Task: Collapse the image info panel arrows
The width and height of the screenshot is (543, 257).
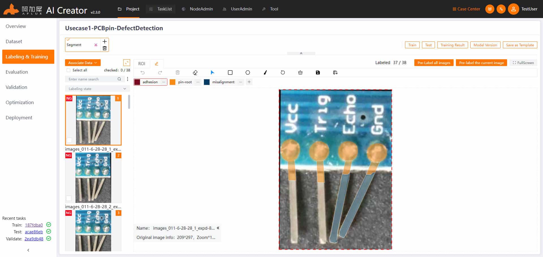Action: [218, 228]
